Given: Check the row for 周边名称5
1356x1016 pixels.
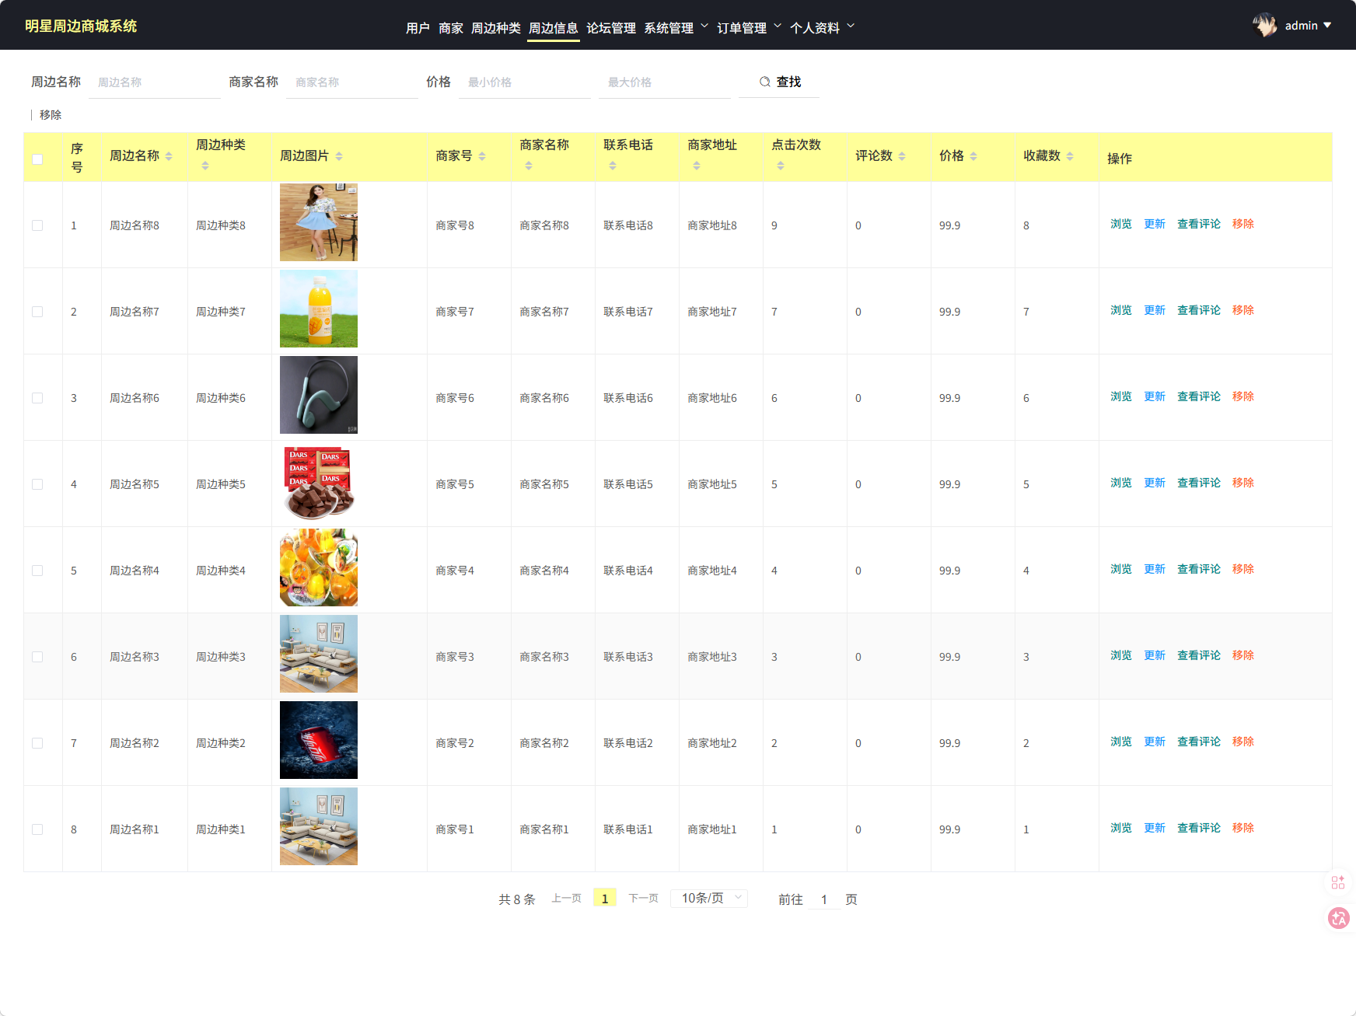Looking at the screenshot, I should click(37, 484).
